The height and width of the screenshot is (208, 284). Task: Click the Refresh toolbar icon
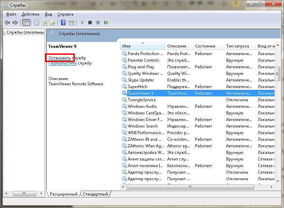coord(45,23)
